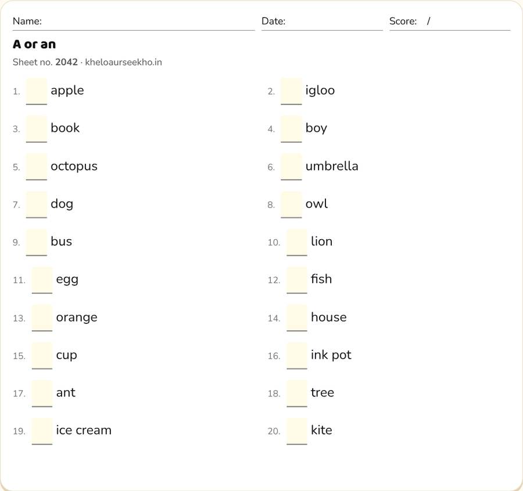Click the blank box before octopus
This screenshot has height=491, width=523.
[x=37, y=167]
